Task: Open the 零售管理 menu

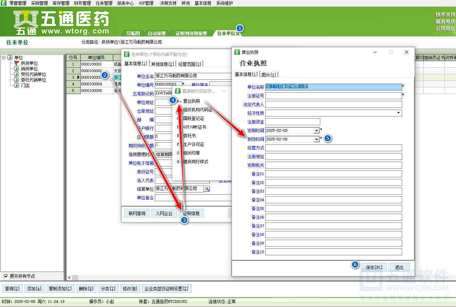Action: [18, 3]
